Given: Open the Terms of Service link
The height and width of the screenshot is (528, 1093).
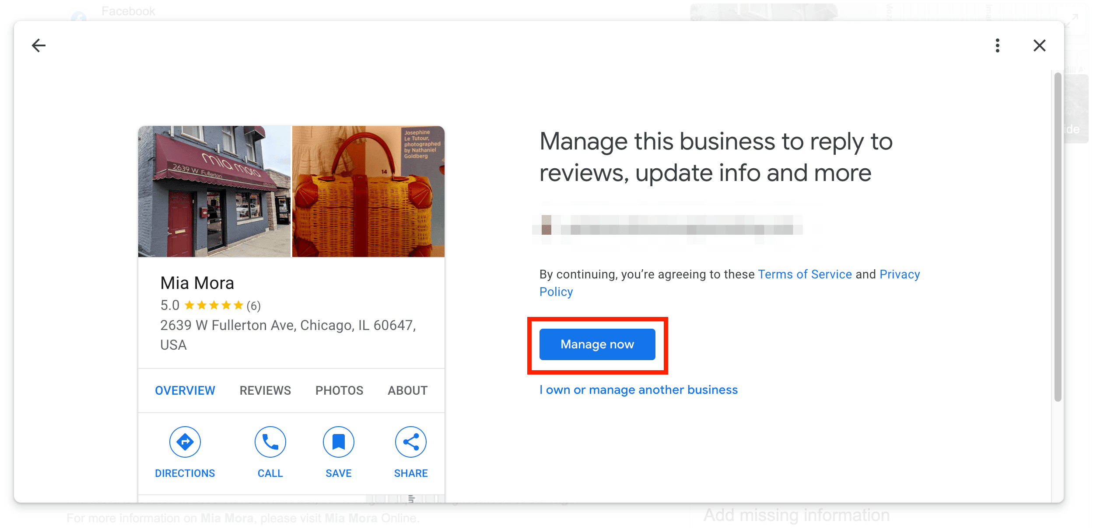Looking at the screenshot, I should (805, 274).
